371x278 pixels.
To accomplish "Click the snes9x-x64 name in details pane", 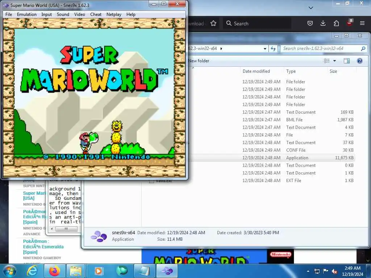I will (x=123, y=233).
